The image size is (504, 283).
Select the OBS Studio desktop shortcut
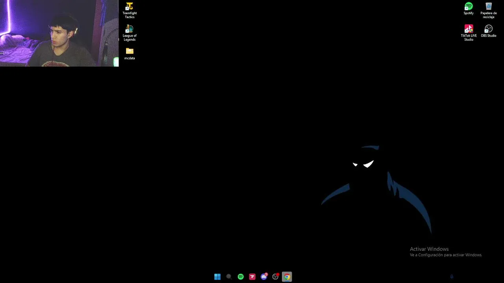(x=489, y=31)
